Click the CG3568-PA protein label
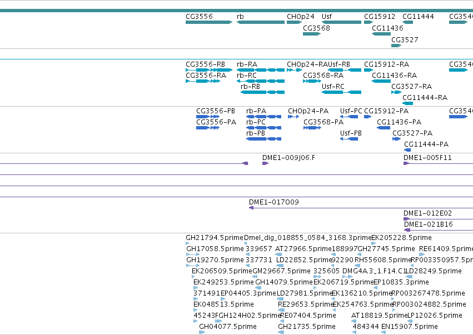 [323, 122]
